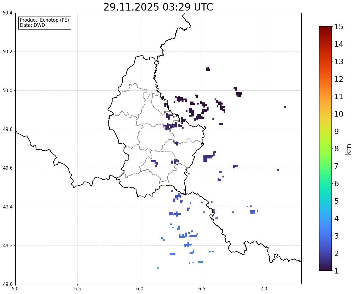Click the colorbar tick label '4'
This screenshot has height=294, width=355.
337,218
